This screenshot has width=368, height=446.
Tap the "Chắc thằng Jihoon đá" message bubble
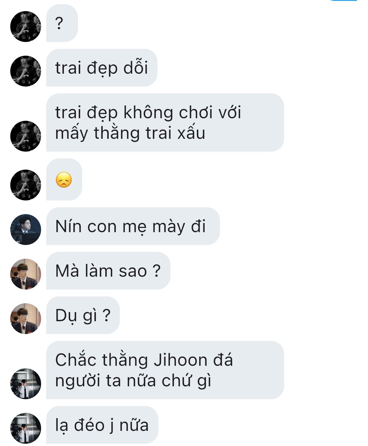(165, 370)
